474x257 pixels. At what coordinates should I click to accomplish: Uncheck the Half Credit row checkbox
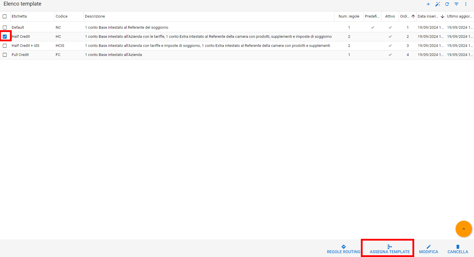(5, 37)
